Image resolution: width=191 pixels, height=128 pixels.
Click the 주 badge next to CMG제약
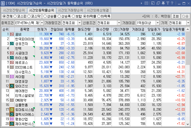(x=12, y=100)
